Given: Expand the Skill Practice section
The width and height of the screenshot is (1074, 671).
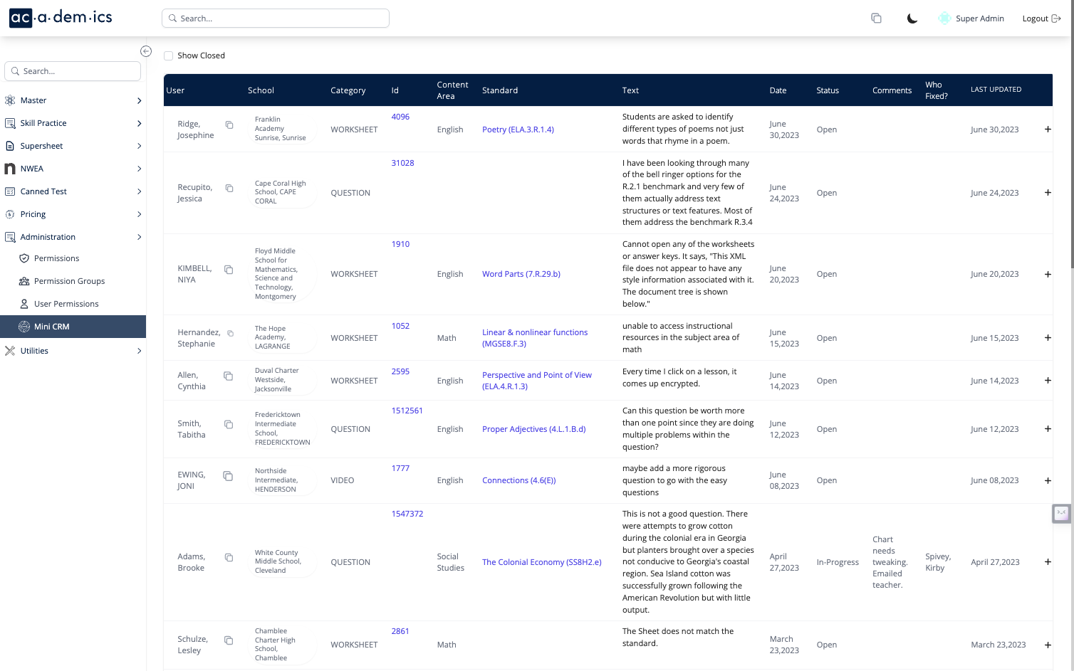Looking at the screenshot, I should pos(73,123).
